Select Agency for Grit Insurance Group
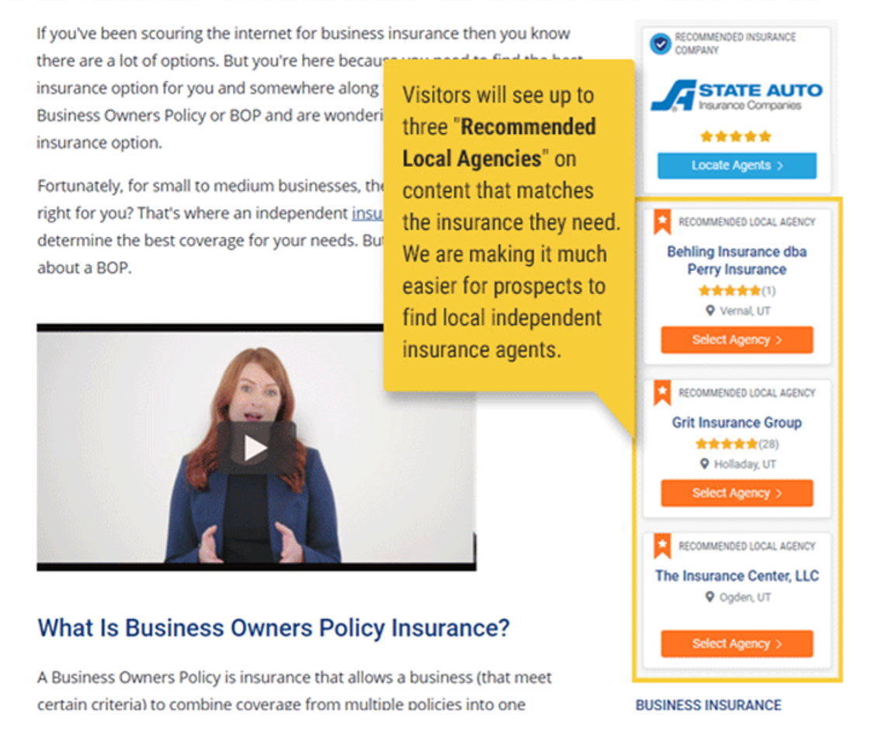 tap(737, 493)
